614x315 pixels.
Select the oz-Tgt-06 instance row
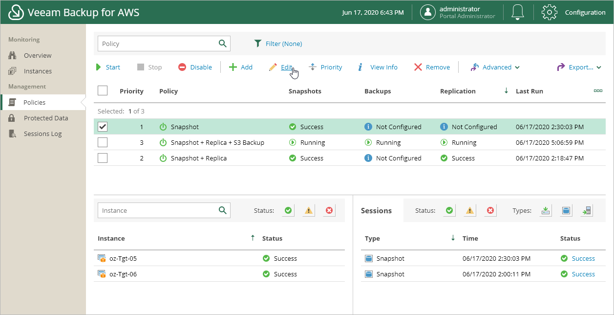(219, 274)
